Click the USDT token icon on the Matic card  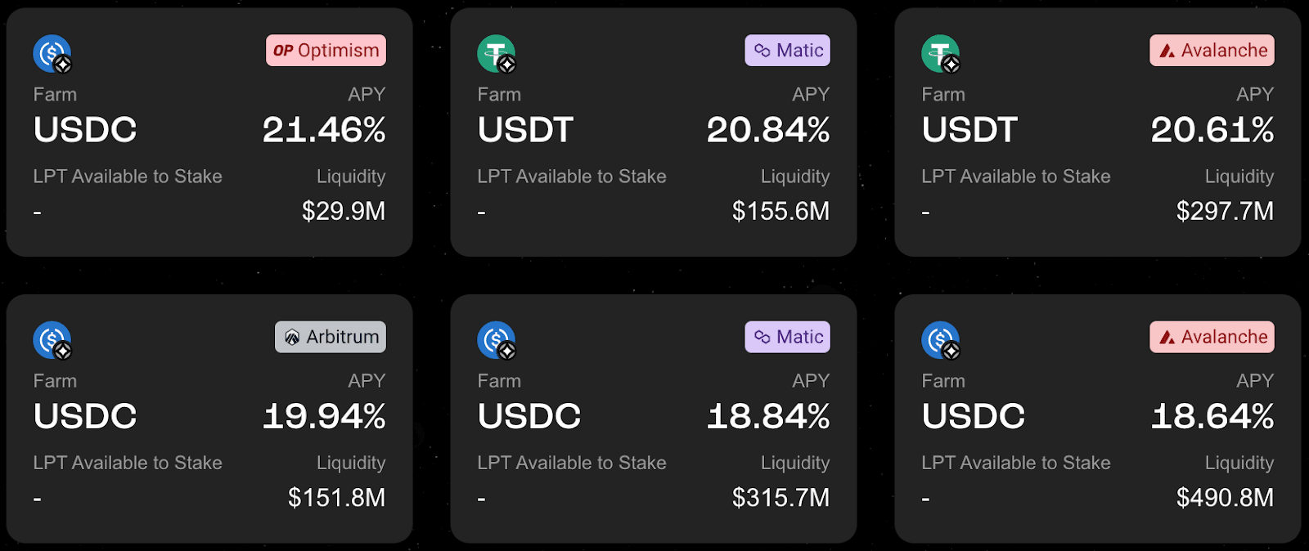pyautogui.click(x=496, y=54)
